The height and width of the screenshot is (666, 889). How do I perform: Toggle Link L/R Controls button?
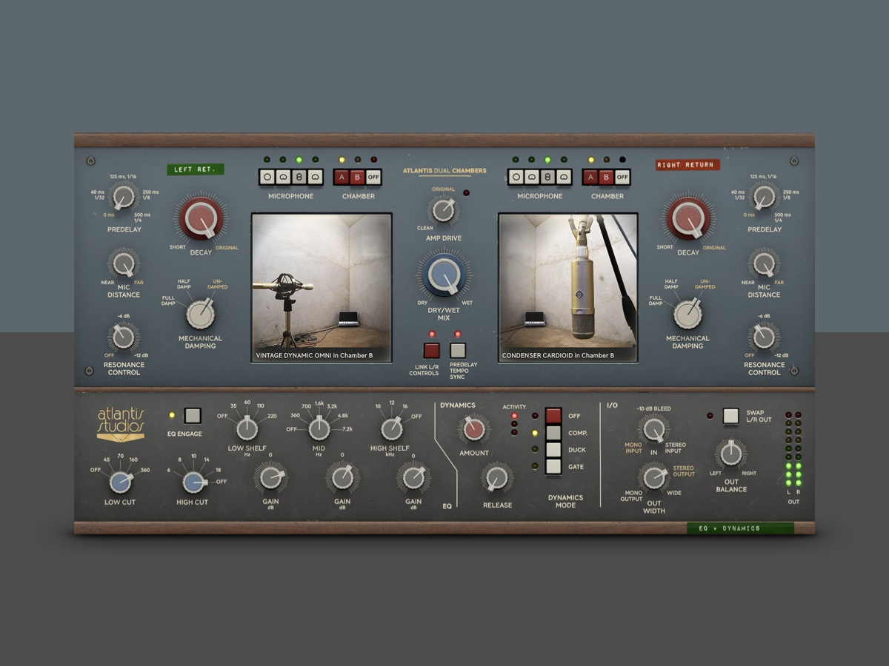click(432, 351)
